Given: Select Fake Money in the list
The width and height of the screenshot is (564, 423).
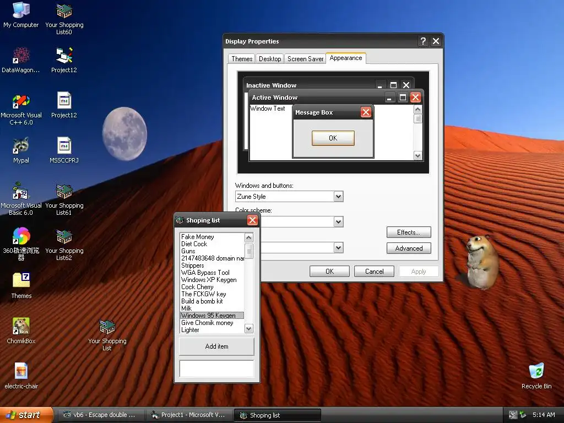Looking at the screenshot, I should pyautogui.click(x=212, y=237).
